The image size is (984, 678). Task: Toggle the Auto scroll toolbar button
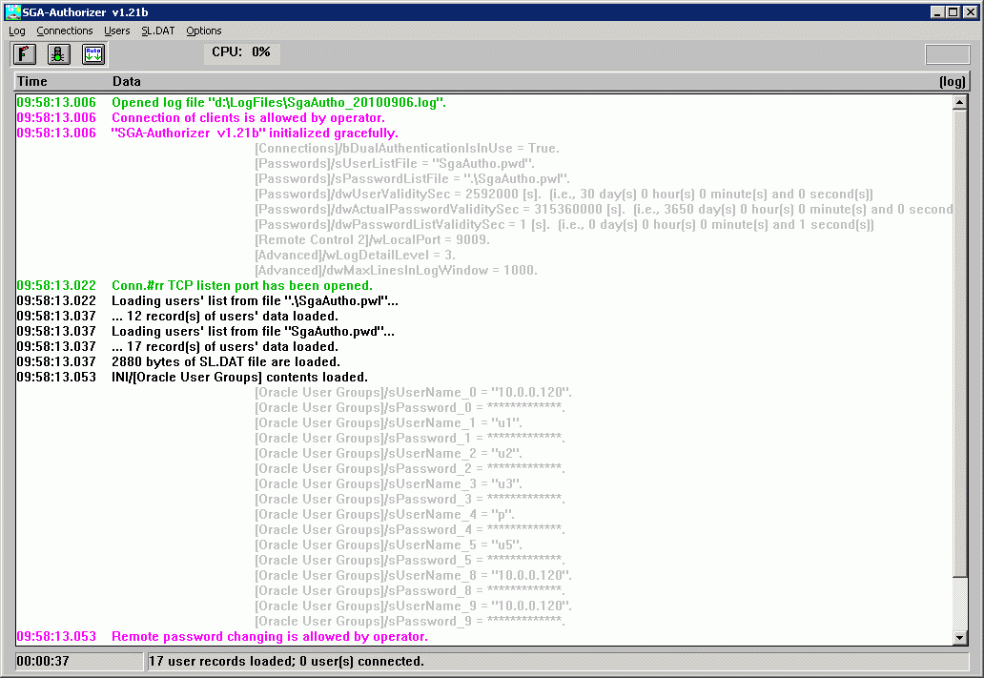click(93, 54)
